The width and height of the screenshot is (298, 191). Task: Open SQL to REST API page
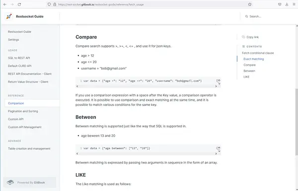[x=19, y=58]
